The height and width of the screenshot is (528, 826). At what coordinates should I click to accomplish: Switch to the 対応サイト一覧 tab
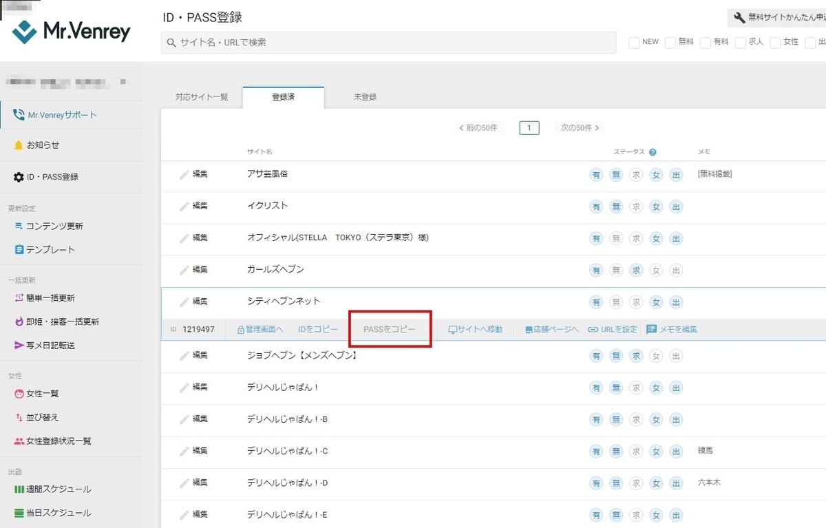coord(202,97)
